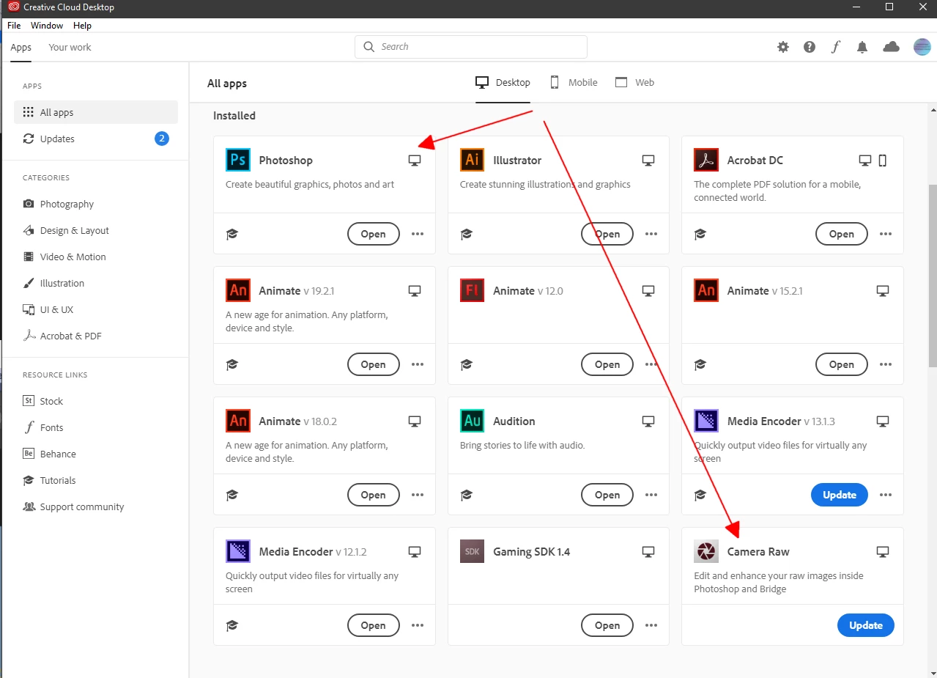Open Gaming SDK 1.4 with Open button

coord(607,625)
